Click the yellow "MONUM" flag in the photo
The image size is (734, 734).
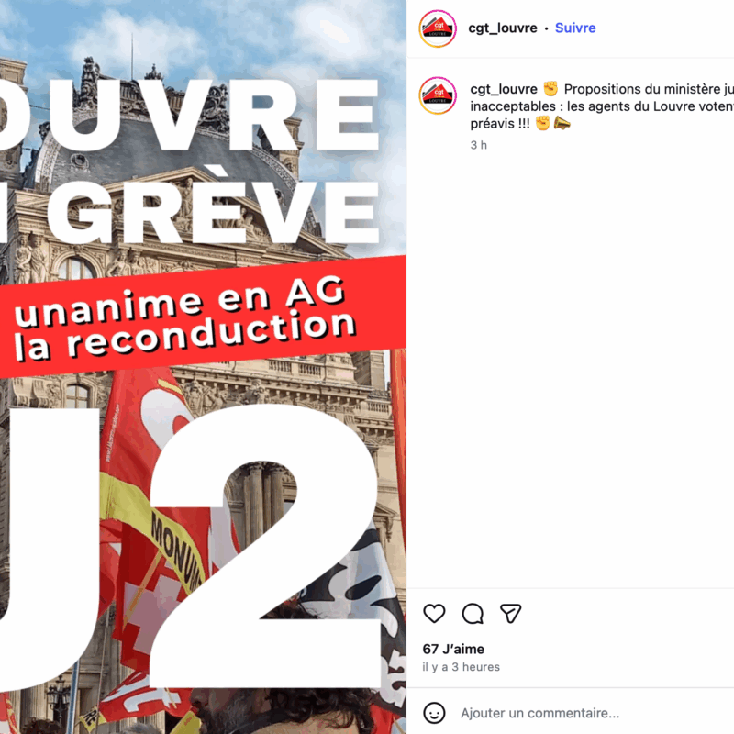(177, 543)
